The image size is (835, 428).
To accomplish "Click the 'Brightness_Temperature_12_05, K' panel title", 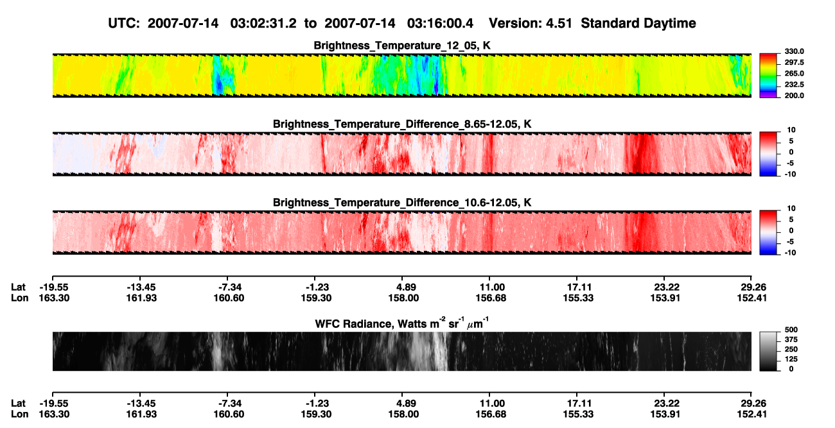I will click(403, 46).
